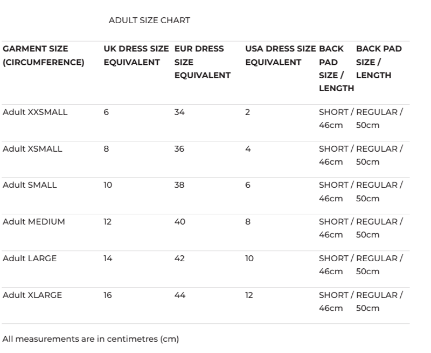The image size is (431, 353).
Task: Select the Adult LARGE row label
Action: (x=30, y=259)
